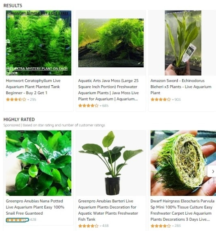
Task: Open the Greenpro Anubias Nana Potted title link
Action: (x=35, y=207)
